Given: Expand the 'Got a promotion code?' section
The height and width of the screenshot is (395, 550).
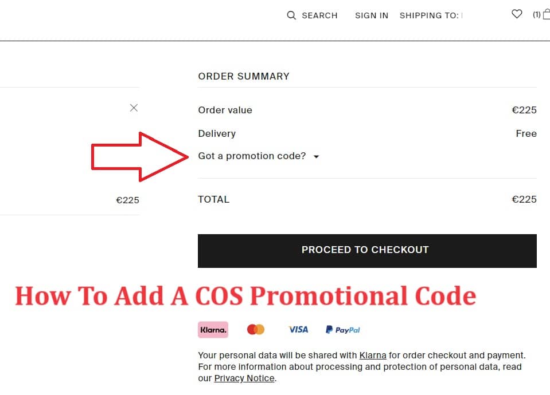Looking at the screenshot, I should pyautogui.click(x=251, y=156).
